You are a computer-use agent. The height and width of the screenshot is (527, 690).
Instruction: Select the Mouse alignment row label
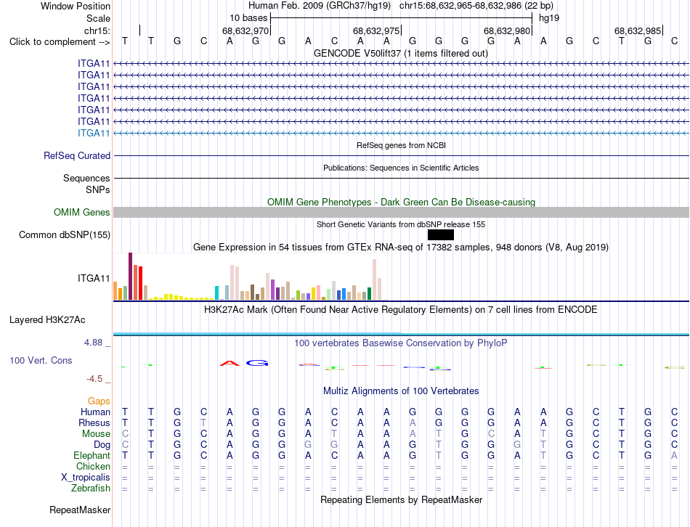click(96, 434)
